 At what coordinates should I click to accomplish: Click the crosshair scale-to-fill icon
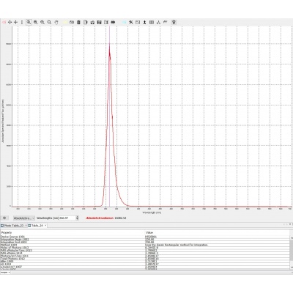pos(10,22)
